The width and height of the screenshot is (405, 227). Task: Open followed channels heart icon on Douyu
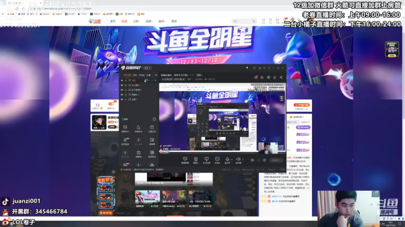pyautogui.click(x=270, y=21)
